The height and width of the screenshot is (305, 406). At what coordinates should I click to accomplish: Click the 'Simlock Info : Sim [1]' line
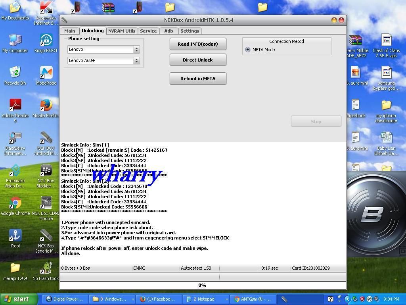point(85,145)
